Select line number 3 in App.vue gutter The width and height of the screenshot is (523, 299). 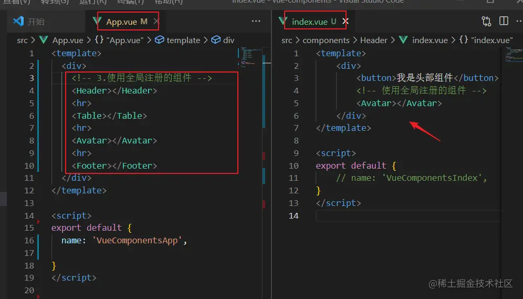point(32,78)
